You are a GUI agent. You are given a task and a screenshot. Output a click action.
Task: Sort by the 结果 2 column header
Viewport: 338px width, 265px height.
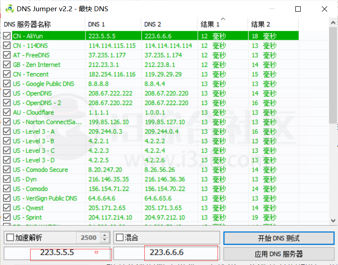(273, 24)
